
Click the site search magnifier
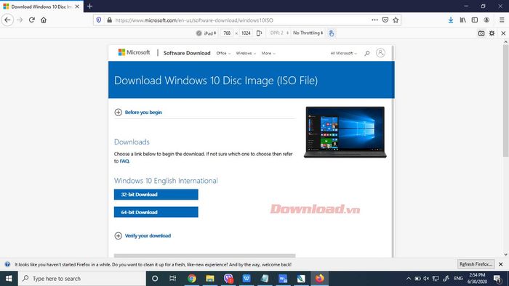click(x=366, y=53)
